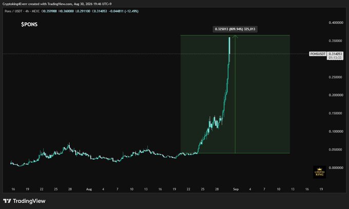349x209 pixels.
Task: Select the $PONS text annotation
Action: tap(29, 25)
